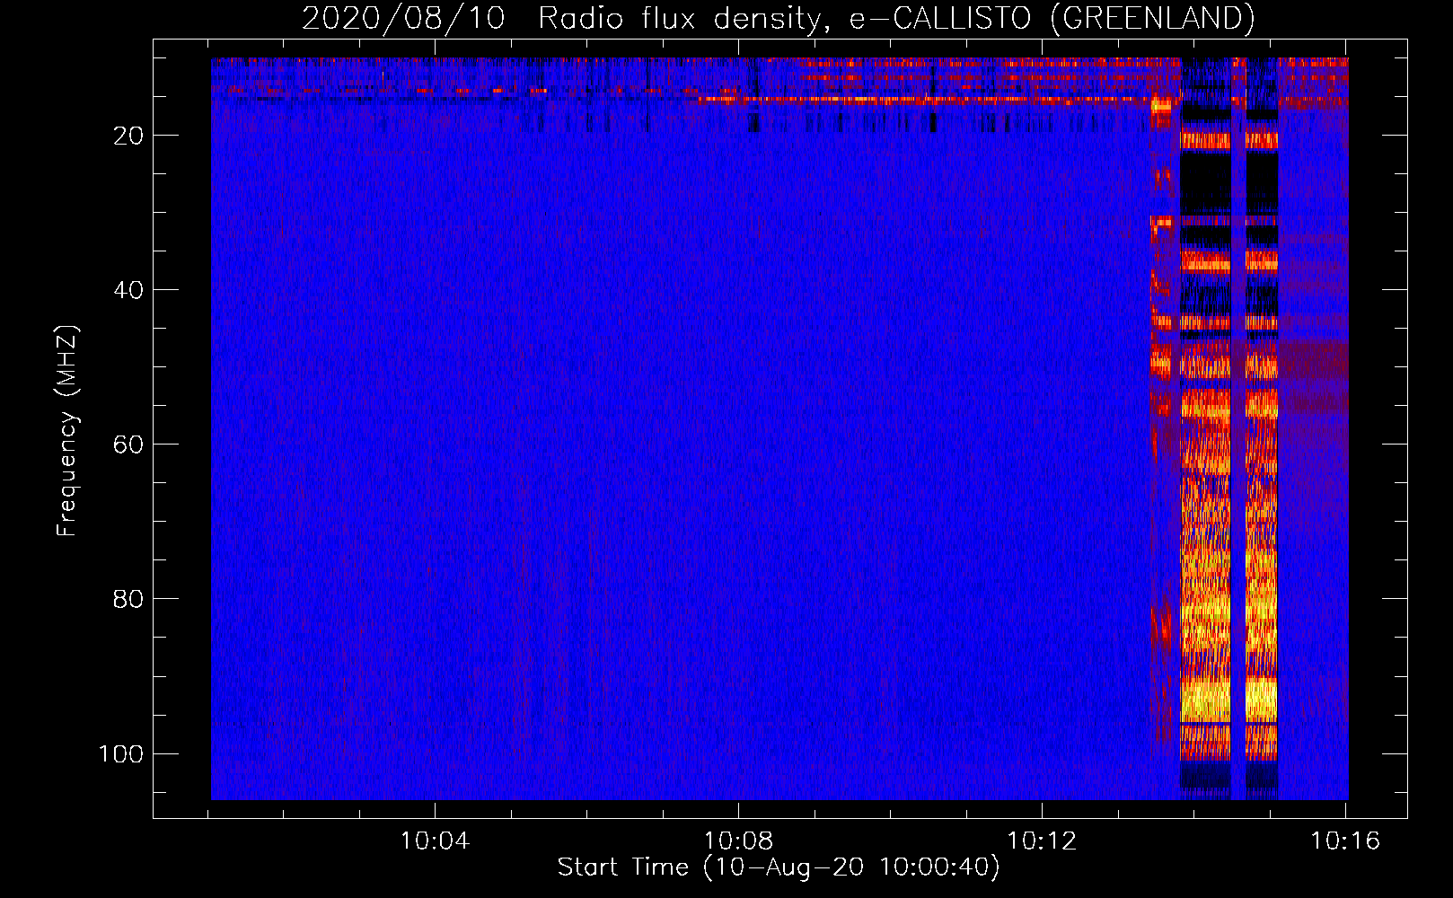Select the 'Frequency (MHZ)' axis label
Screen dimensions: 1453x898
67,431
